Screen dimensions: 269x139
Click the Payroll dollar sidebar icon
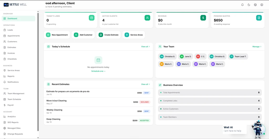(x=5, y=105)
